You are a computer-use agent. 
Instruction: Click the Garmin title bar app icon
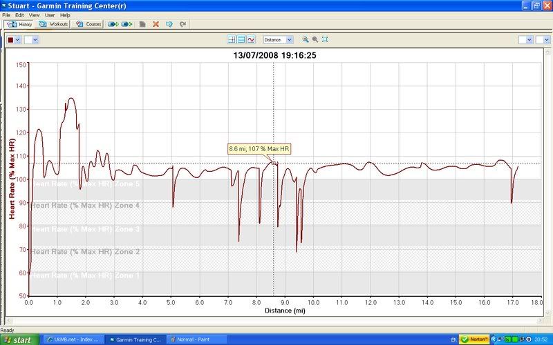[4, 6]
